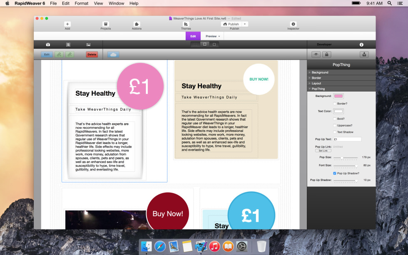Open the File menu
Screen dimensions: 408x255
(x=53, y=3)
